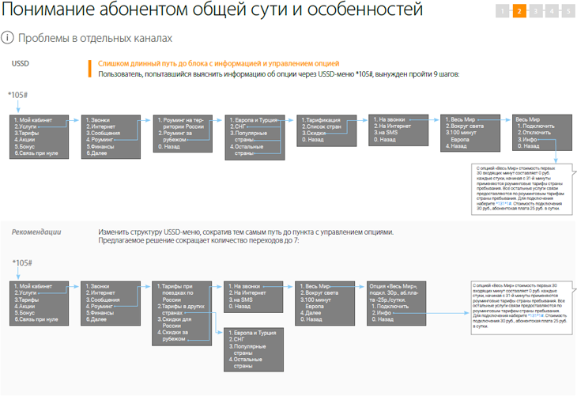Click the title Понимание абонентом общей сути и особенностей
The width and height of the screenshot is (577, 396).
213,9
